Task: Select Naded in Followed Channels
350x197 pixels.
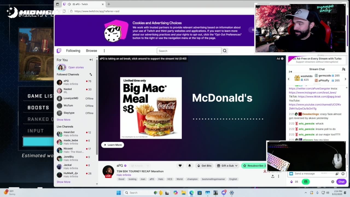Action: pyautogui.click(x=75, y=91)
